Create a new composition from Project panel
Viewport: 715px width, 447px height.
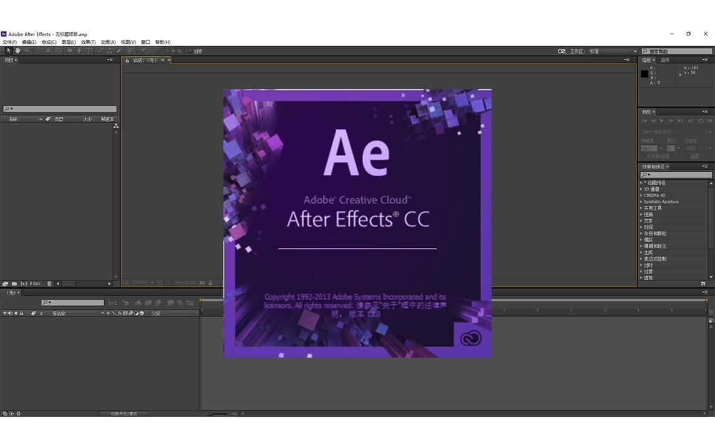click(x=24, y=283)
